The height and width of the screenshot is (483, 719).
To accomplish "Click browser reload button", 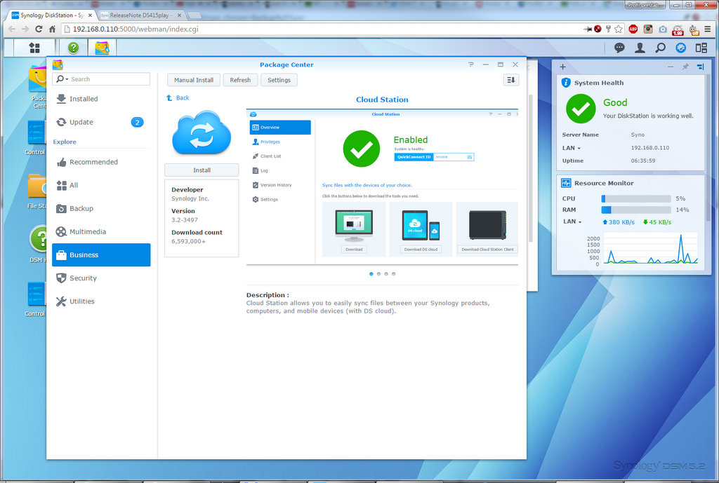I will tap(39, 29).
